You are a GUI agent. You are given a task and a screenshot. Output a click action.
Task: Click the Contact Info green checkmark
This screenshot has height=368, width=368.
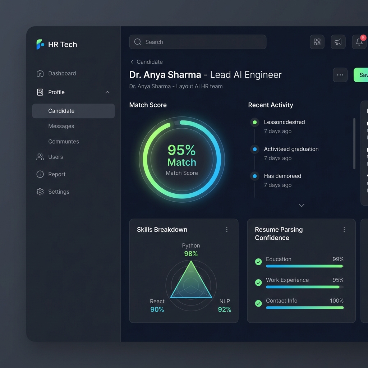click(x=258, y=304)
